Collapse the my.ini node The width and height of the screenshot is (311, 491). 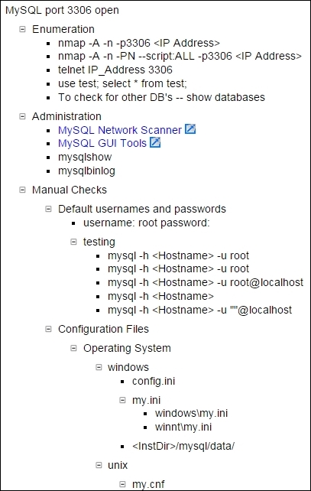click(x=123, y=400)
